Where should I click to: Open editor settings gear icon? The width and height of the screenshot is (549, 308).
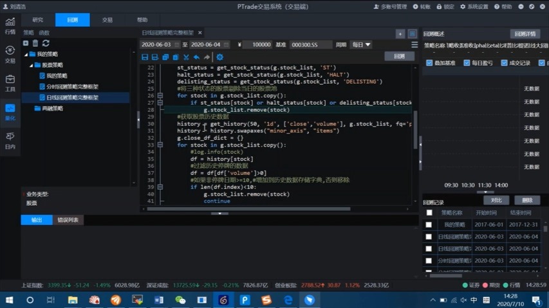[x=219, y=57]
